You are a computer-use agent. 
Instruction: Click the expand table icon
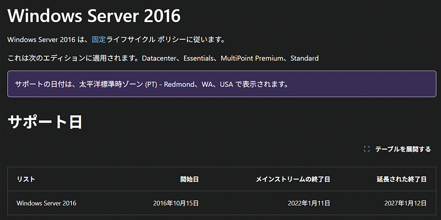[x=366, y=149]
